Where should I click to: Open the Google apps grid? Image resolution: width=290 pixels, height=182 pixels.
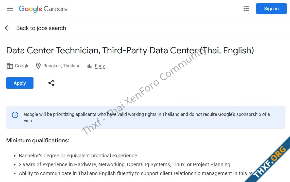coord(246,9)
